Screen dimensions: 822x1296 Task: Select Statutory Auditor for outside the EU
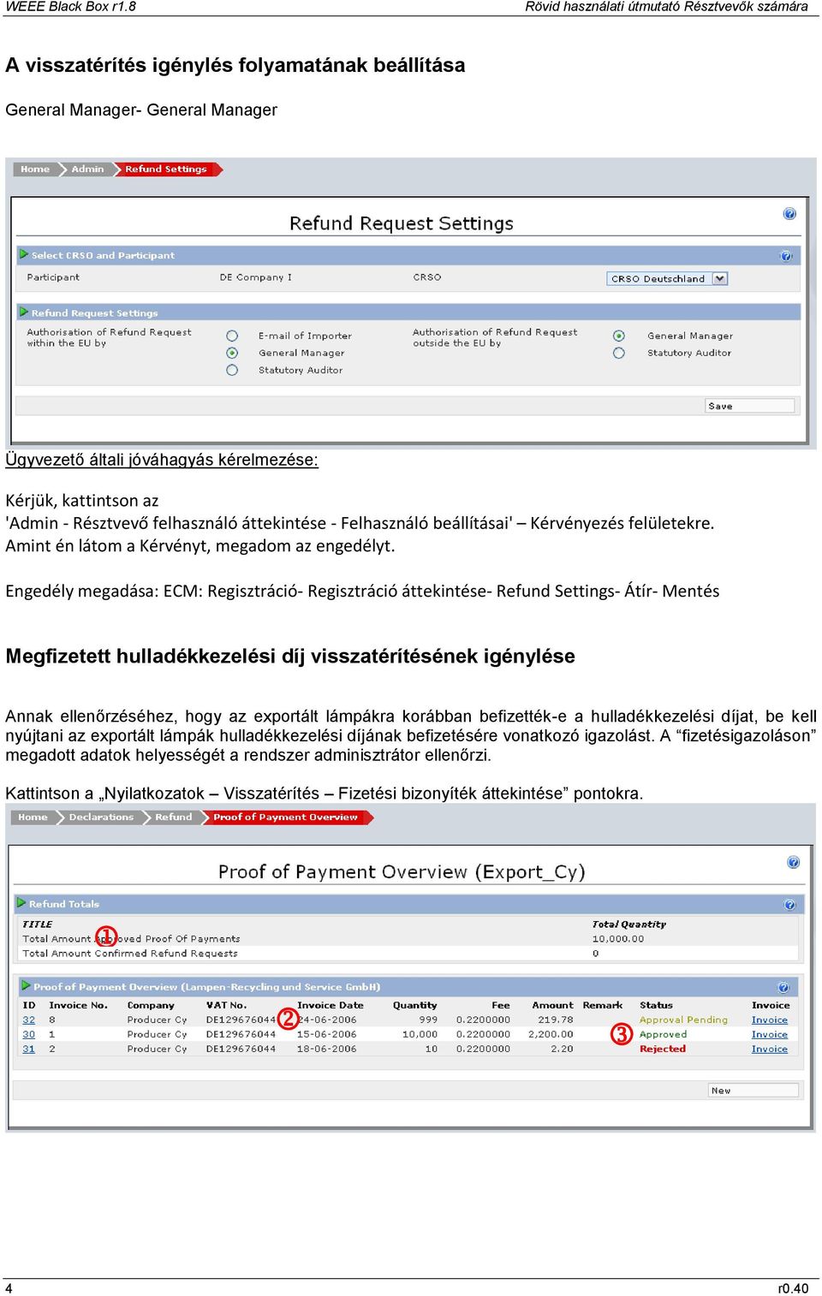click(619, 353)
